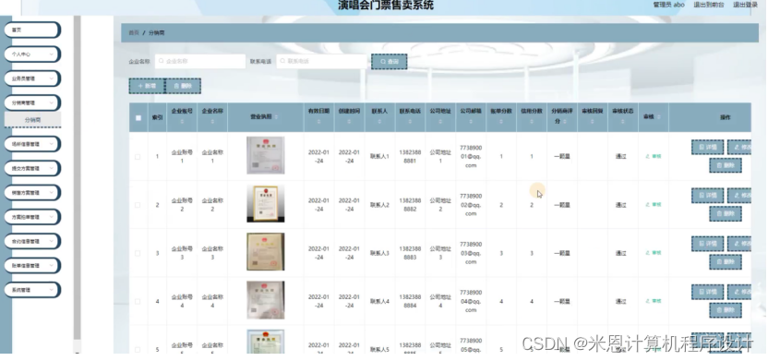Expand the 业务员管理 sidebar menu
The width and height of the screenshot is (768, 361).
click(x=32, y=78)
